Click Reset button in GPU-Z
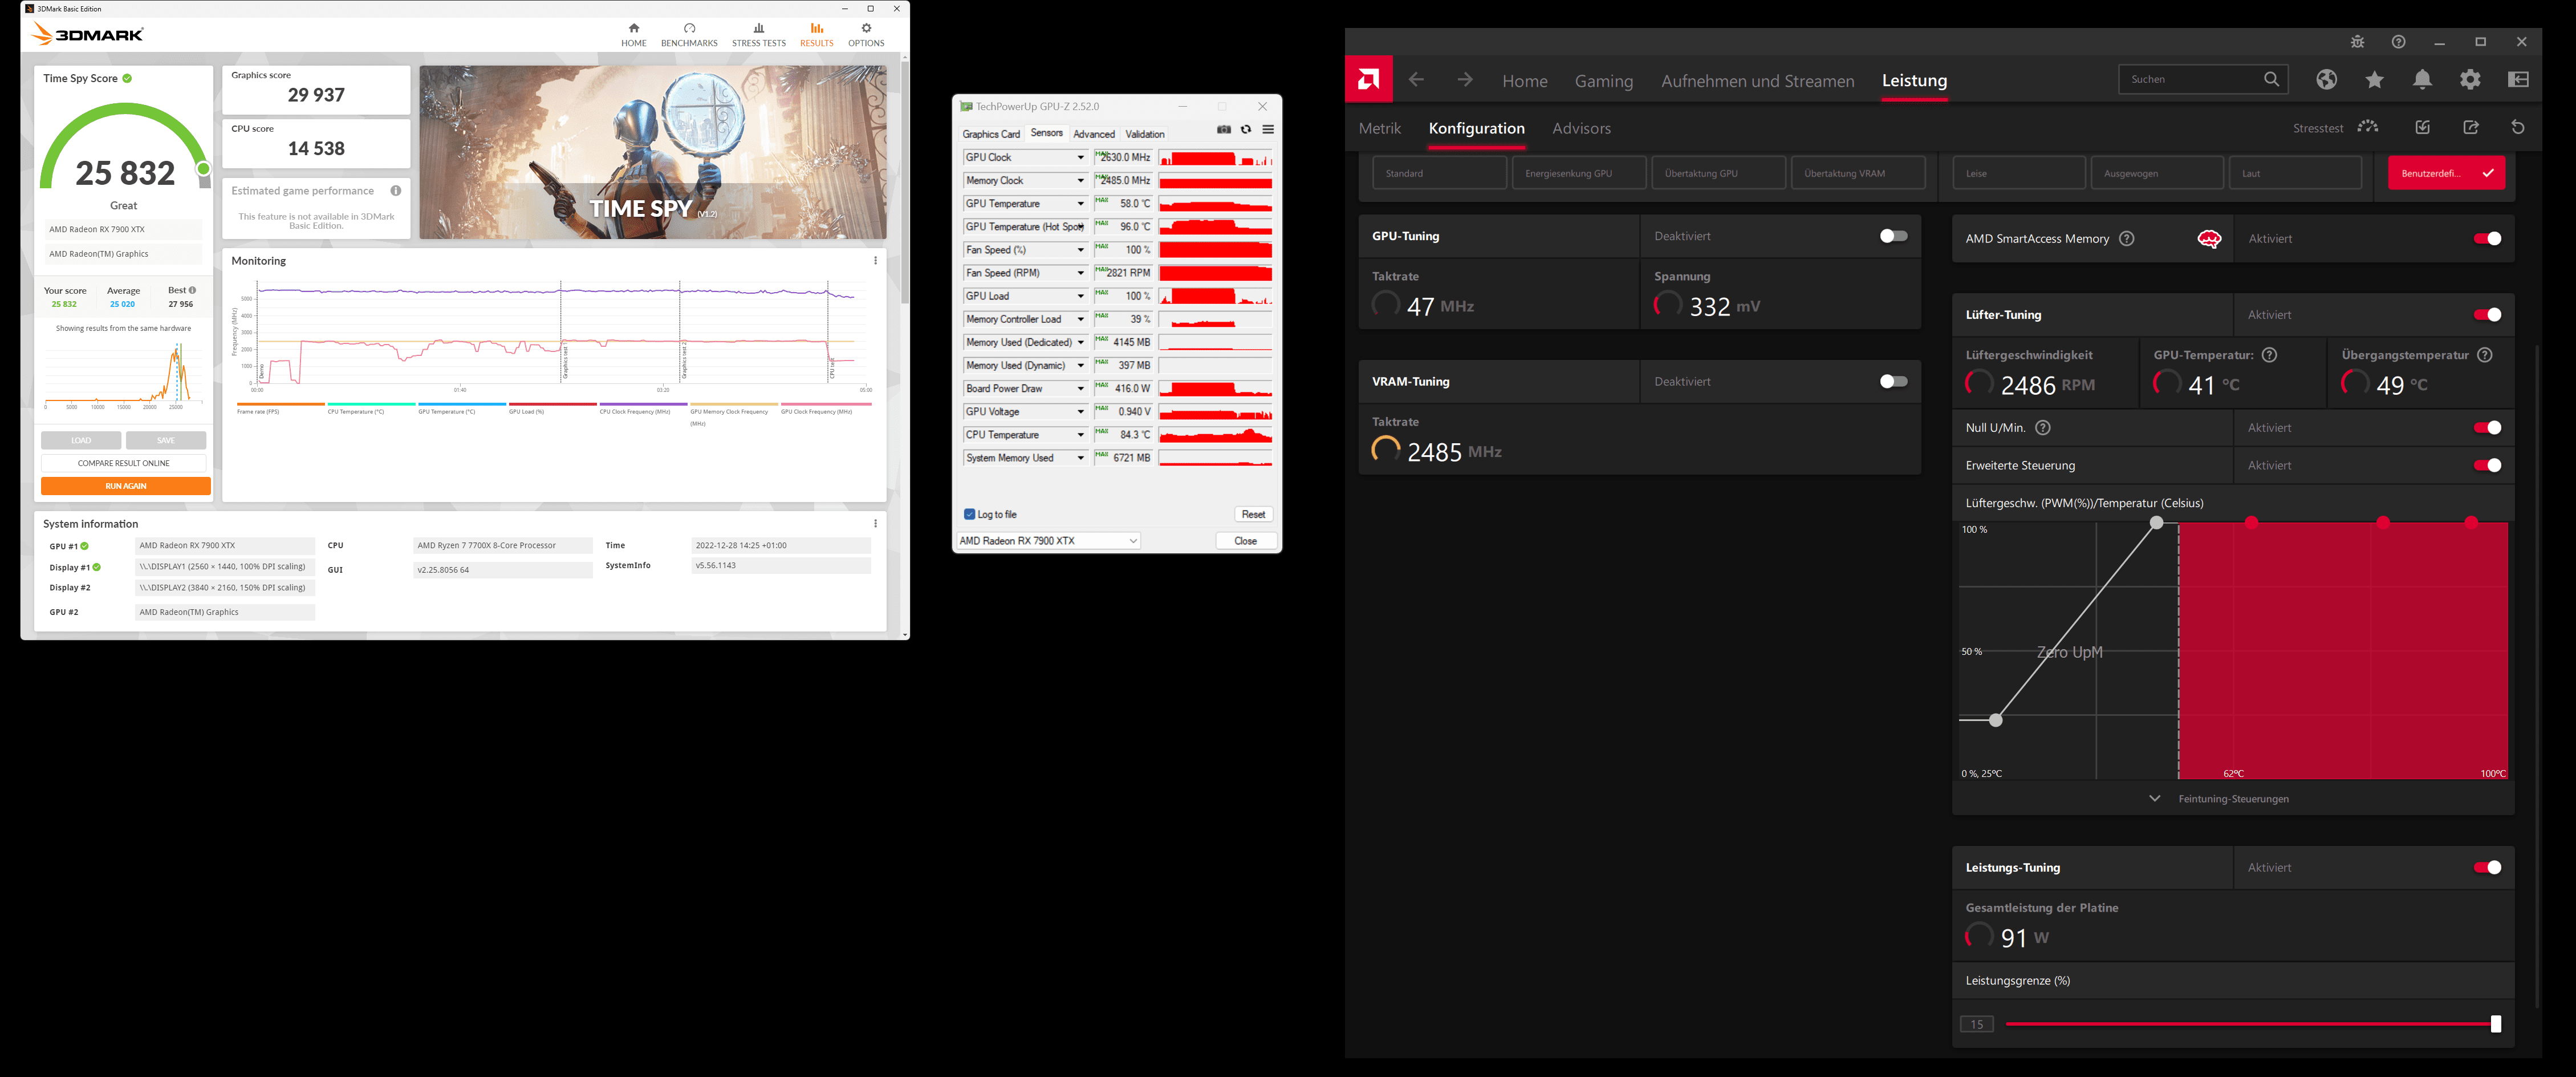 tap(1253, 515)
